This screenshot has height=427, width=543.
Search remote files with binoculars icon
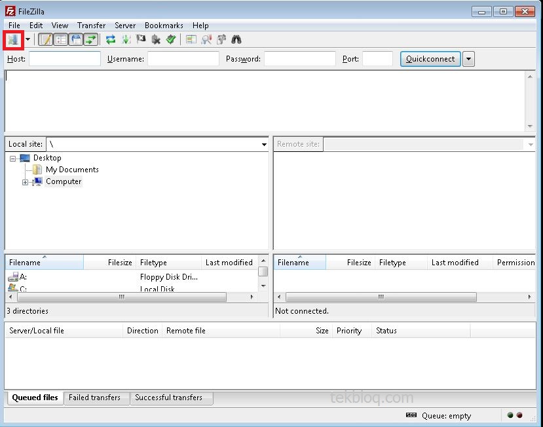pyautogui.click(x=236, y=39)
